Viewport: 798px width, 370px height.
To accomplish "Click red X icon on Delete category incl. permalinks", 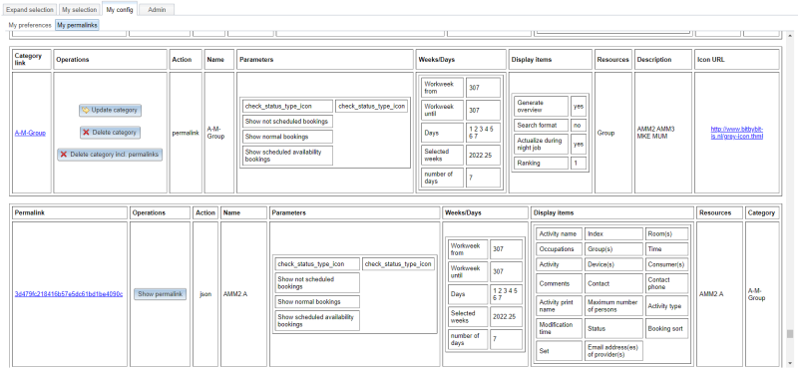I will point(64,155).
